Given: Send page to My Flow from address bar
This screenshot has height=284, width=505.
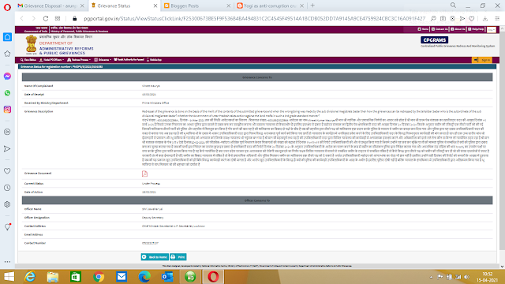Looking at the screenshot, I should 462,19.
